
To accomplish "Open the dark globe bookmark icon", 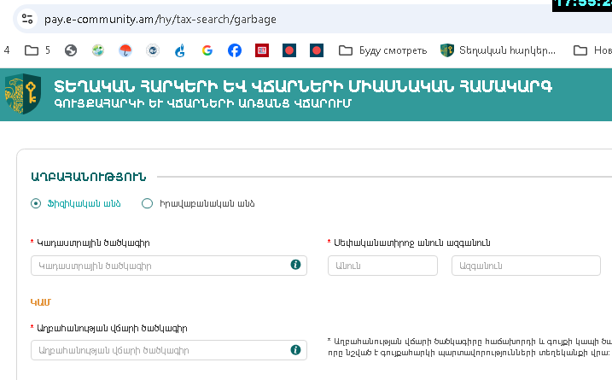I will pyautogui.click(x=71, y=50).
